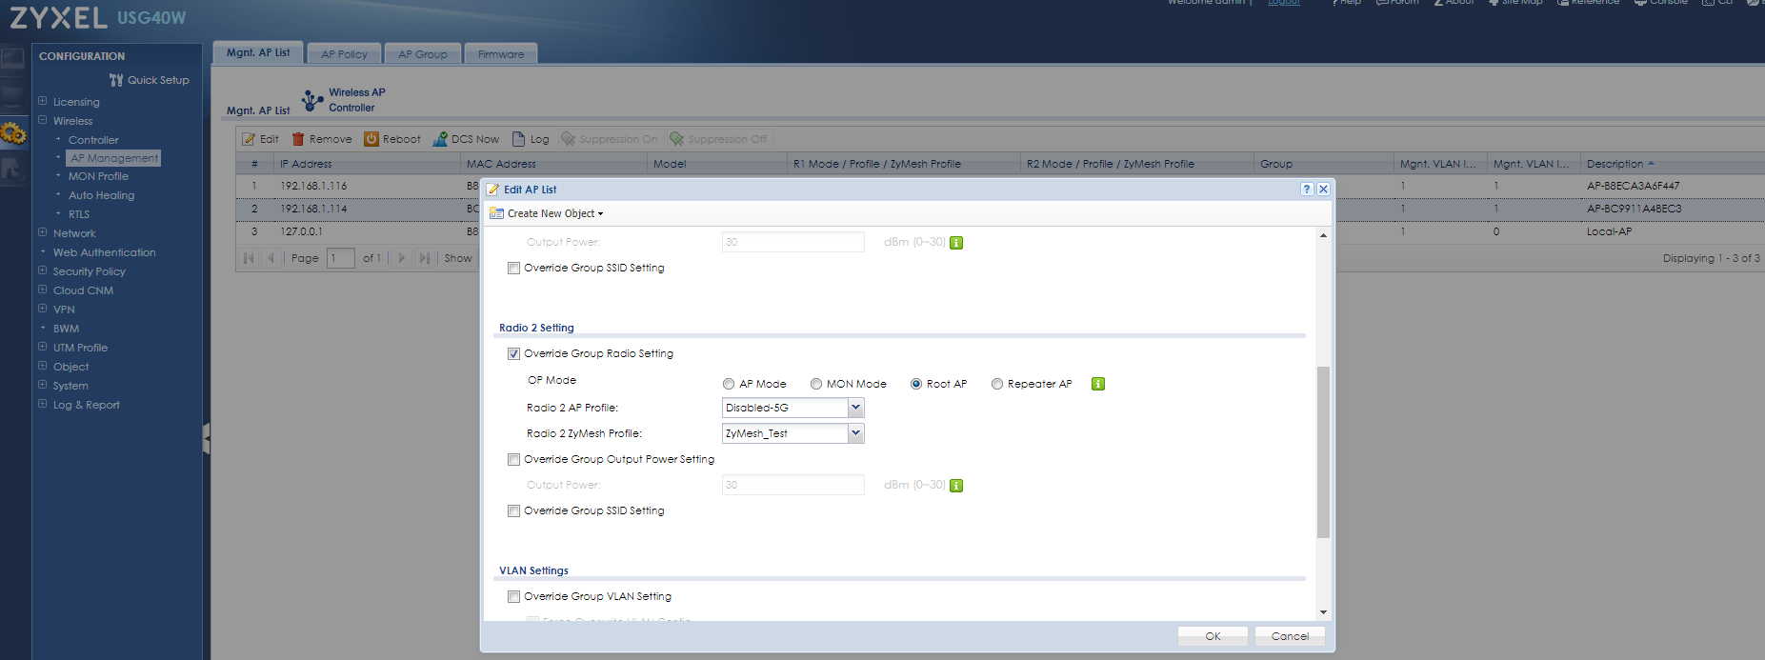1765x660 pixels.
Task: Uncheck Override Group Radio Setting for Radio 2
Action: pos(514,353)
